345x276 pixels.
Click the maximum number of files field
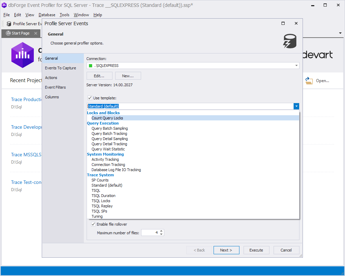(x=150, y=233)
